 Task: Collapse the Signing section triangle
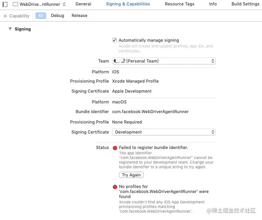tap(10, 29)
